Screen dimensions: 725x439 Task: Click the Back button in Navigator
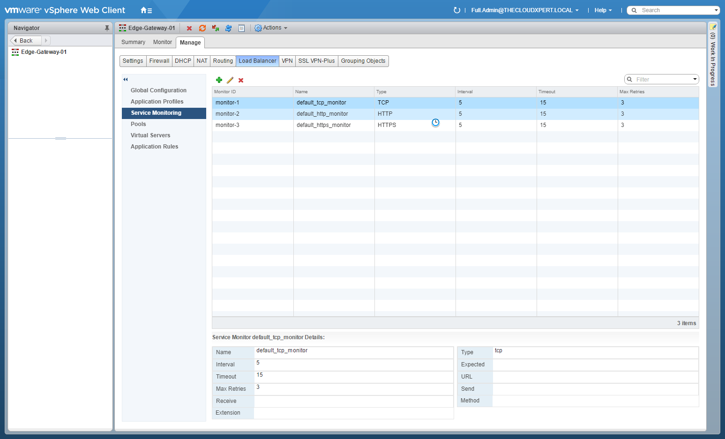pos(26,41)
